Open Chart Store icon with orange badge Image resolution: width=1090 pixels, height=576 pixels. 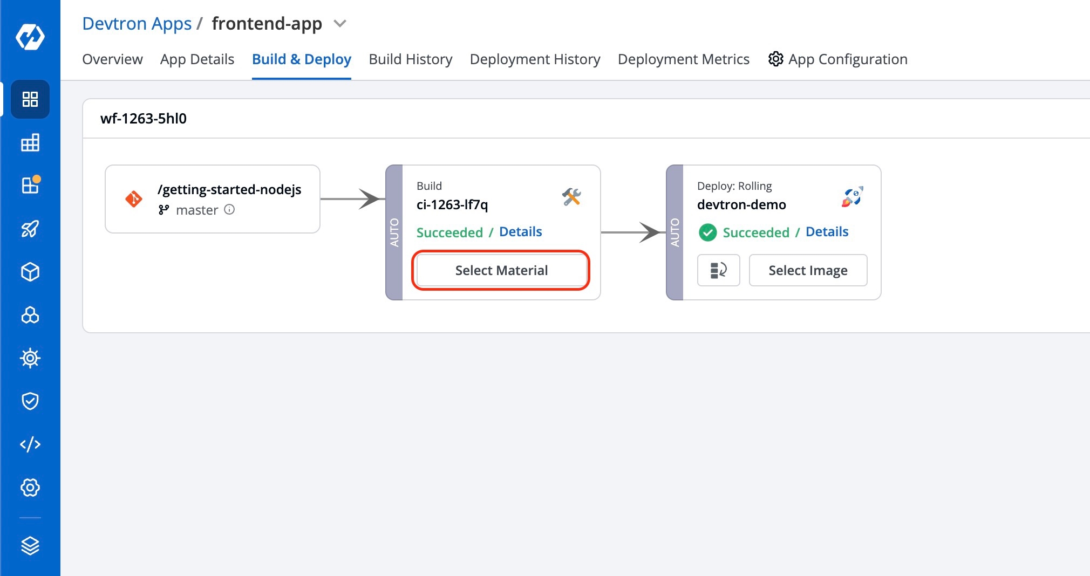30,186
